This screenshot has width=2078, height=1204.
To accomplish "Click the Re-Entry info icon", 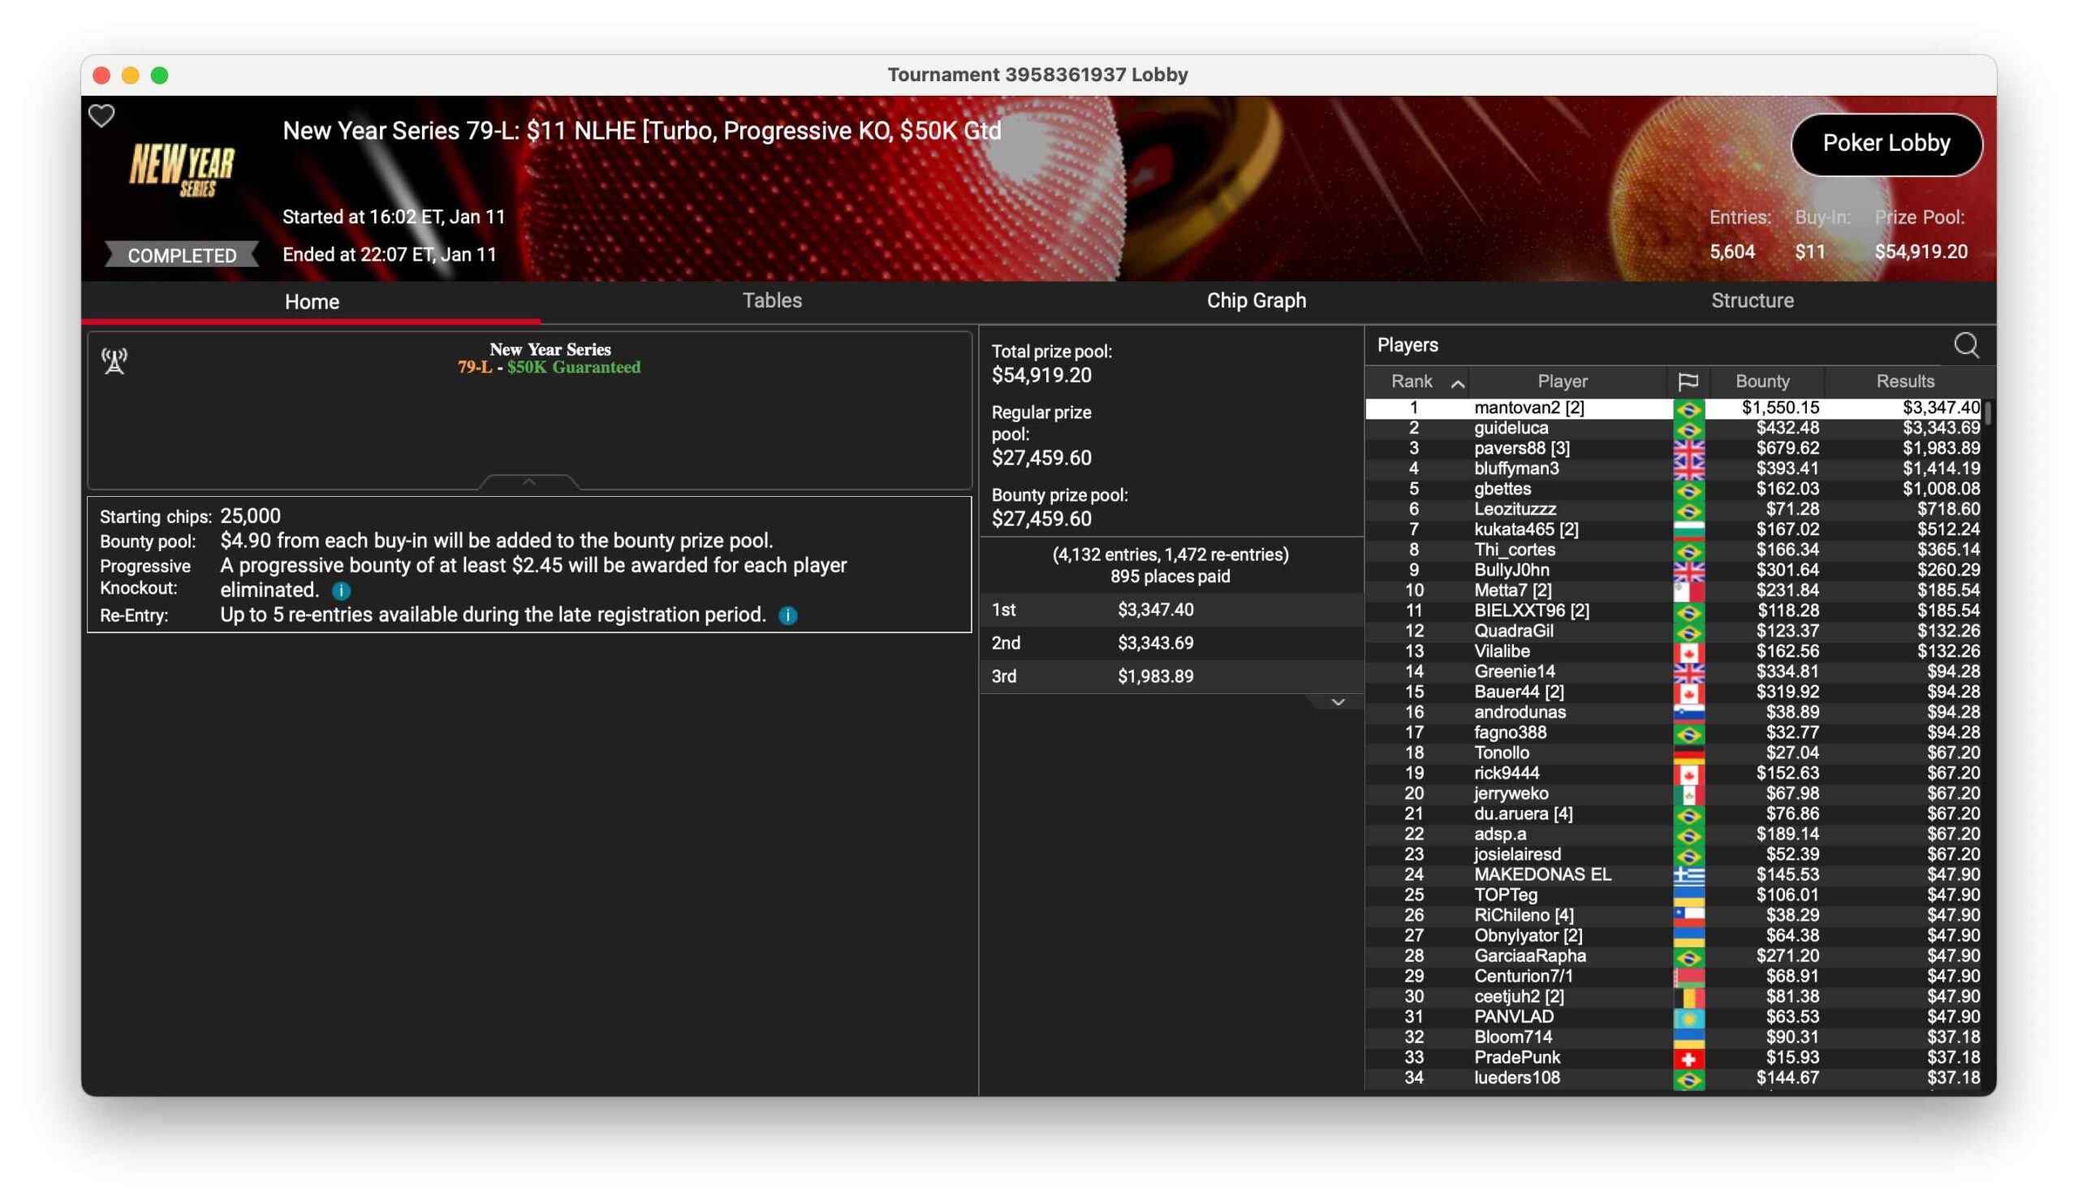I will click(787, 615).
